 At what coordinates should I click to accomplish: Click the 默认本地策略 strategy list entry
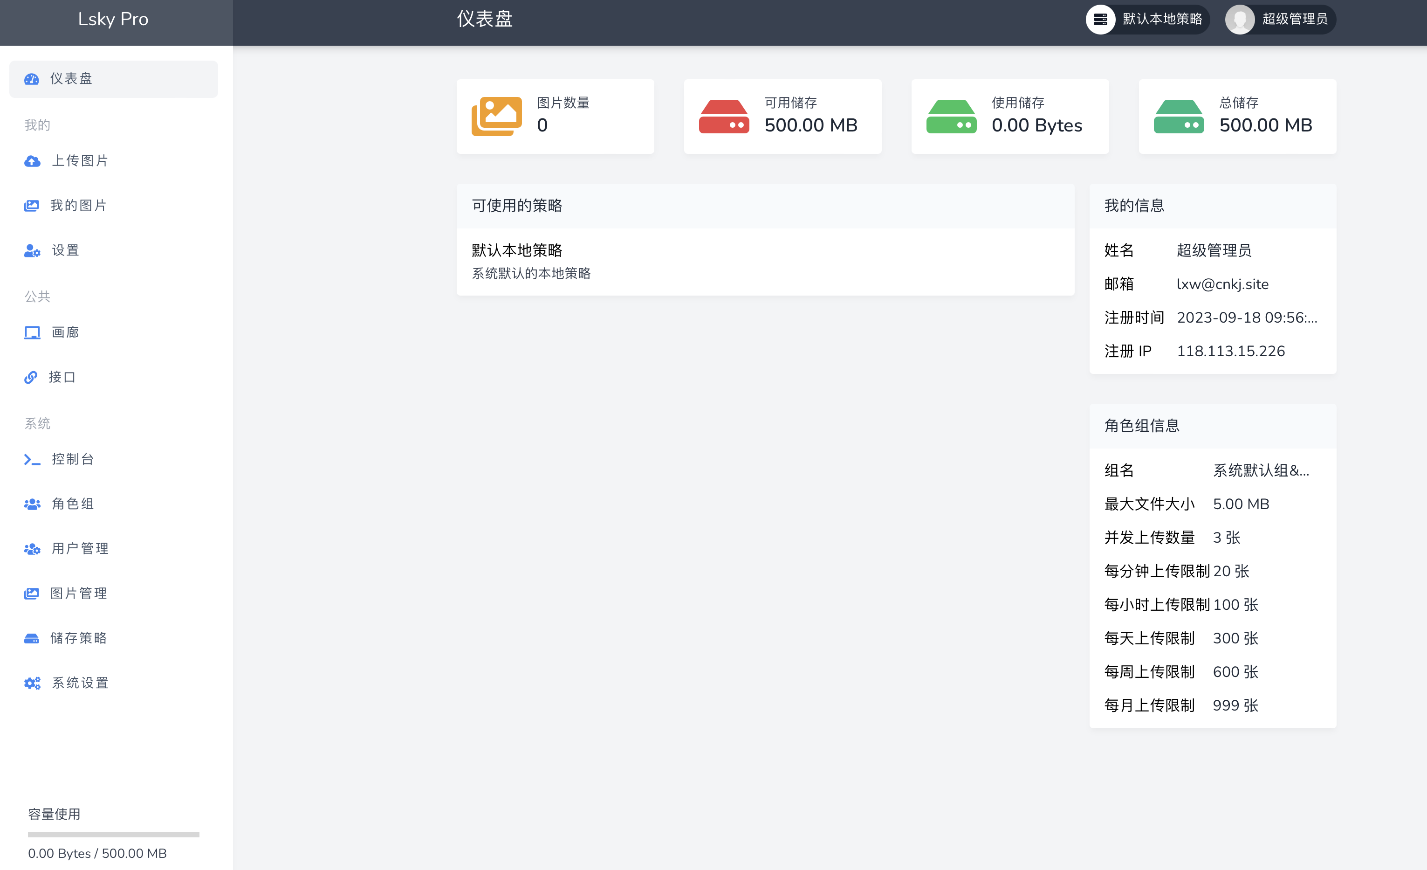tap(516, 250)
